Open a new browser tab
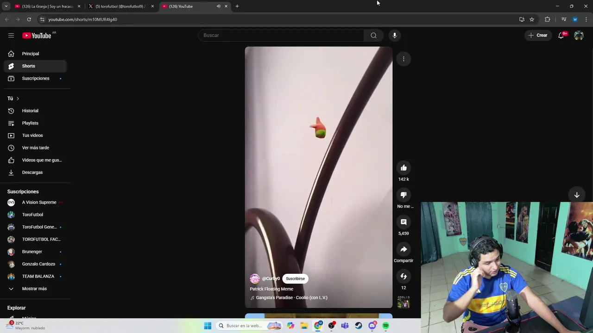The width and height of the screenshot is (593, 333). point(237,6)
